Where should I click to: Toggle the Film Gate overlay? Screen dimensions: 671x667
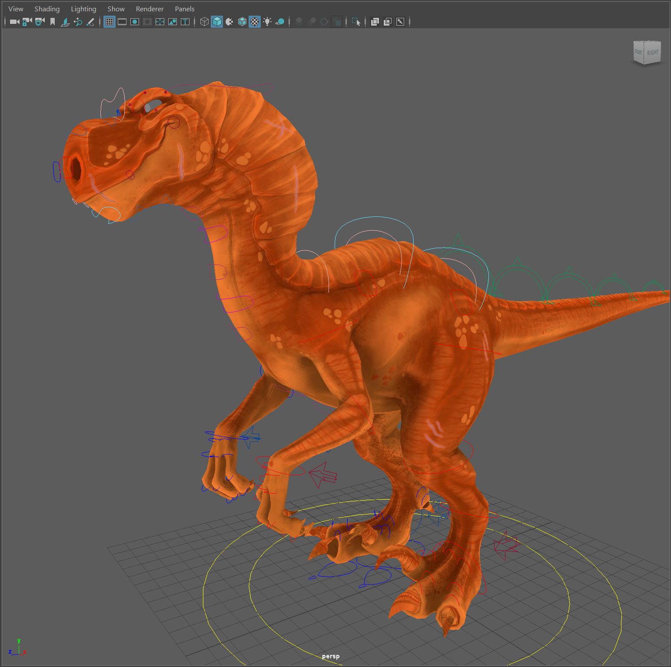tap(122, 22)
